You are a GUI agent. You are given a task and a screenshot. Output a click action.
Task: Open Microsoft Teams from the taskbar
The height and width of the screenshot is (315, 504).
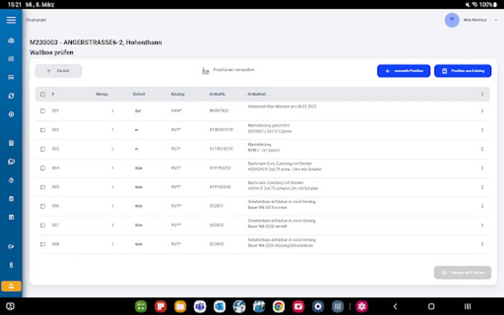(200, 307)
